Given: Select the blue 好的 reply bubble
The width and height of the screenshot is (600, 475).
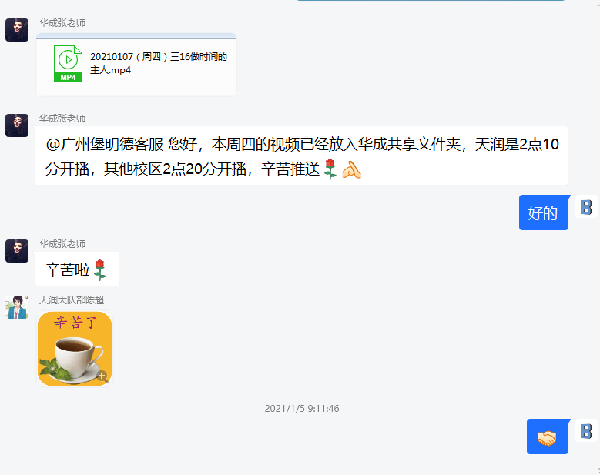Looking at the screenshot, I should pyautogui.click(x=543, y=212).
